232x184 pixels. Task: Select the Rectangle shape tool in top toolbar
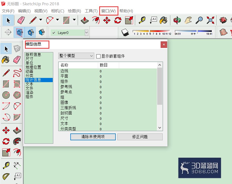click(x=66, y=20)
